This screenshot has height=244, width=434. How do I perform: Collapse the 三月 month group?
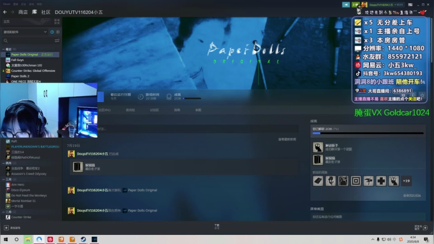click(x=4, y=179)
